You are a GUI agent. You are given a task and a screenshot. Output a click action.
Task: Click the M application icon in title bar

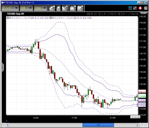3,2
